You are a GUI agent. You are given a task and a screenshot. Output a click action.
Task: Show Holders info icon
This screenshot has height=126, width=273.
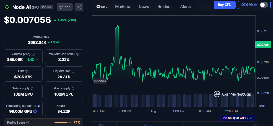click(70, 106)
